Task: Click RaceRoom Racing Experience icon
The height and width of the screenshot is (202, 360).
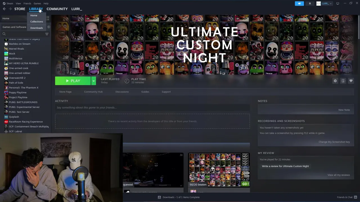Action: coord(6,122)
